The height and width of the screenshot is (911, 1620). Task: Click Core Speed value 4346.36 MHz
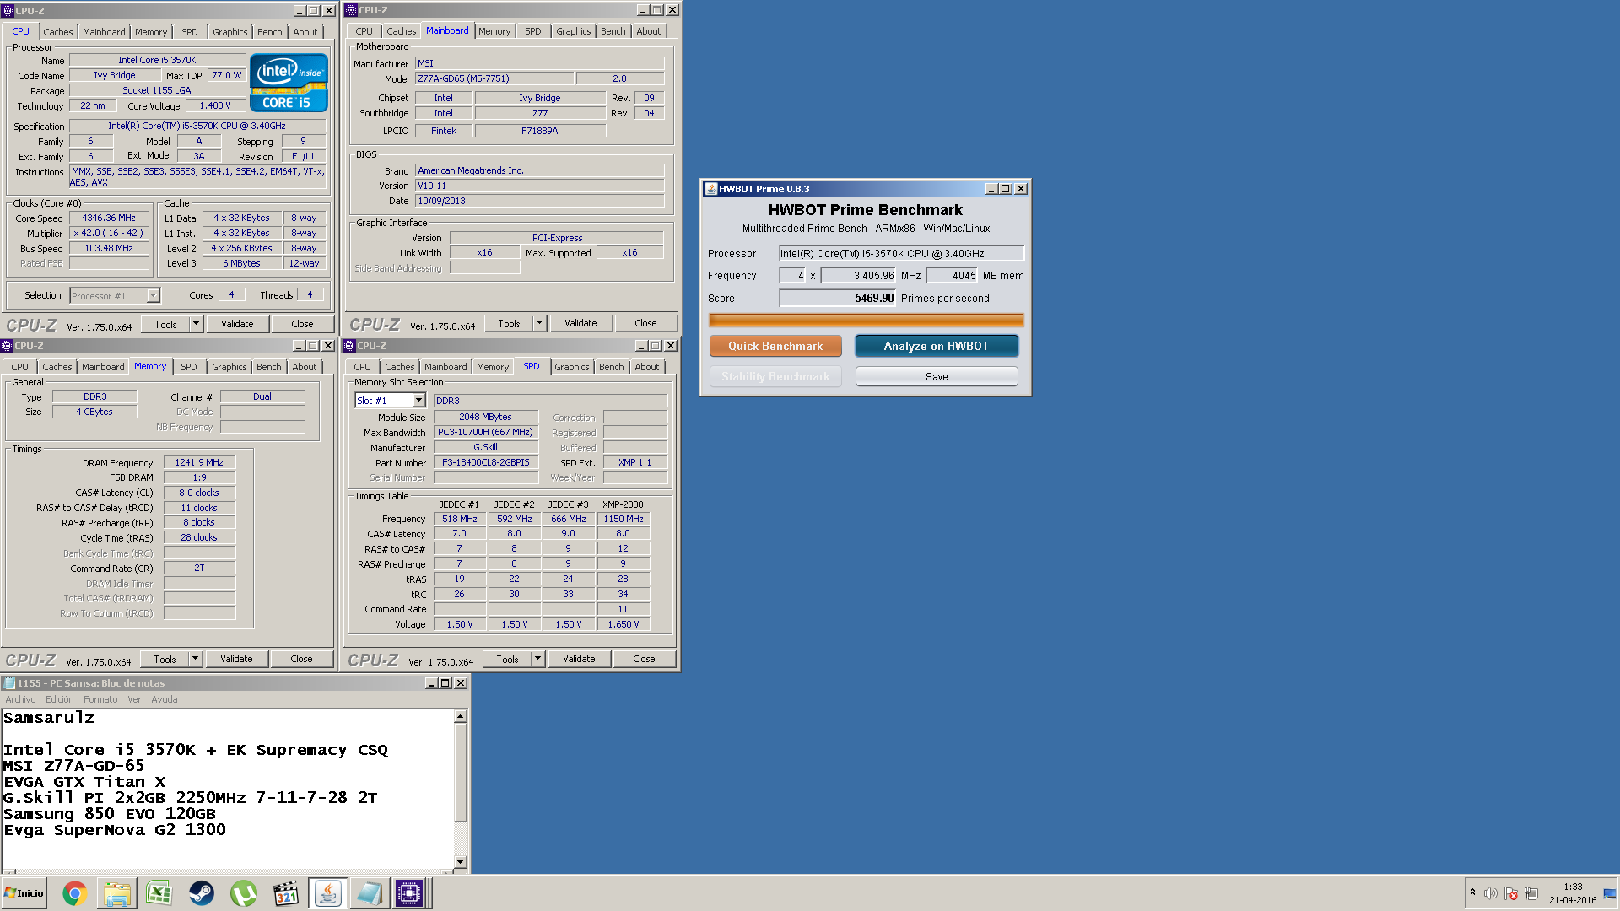(109, 218)
